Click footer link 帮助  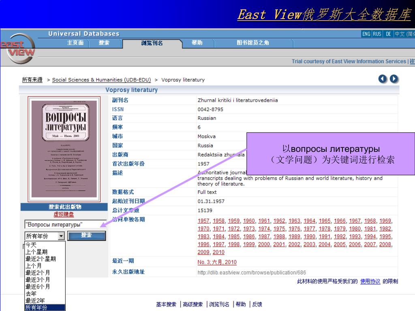click(x=241, y=305)
